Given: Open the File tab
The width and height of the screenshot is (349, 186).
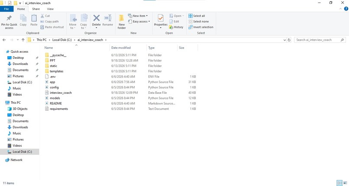Looking at the screenshot, I should coord(6,9).
